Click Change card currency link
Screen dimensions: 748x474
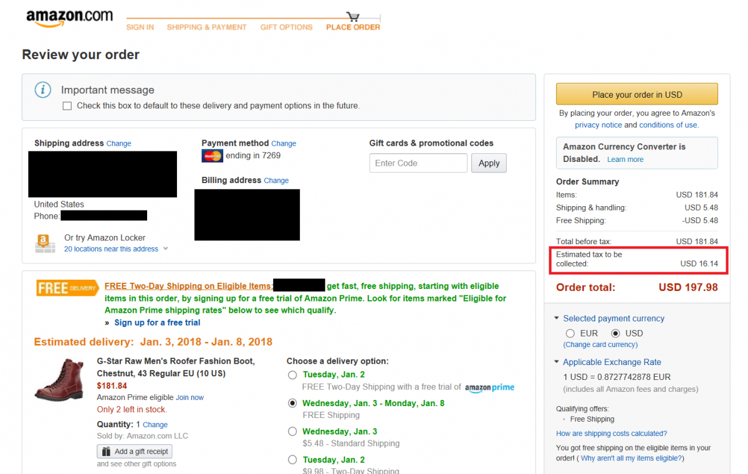click(x=600, y=345)
